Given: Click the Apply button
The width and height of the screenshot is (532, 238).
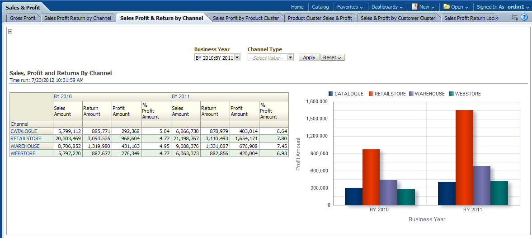Looking at the screenshot, I should [309, 57].
